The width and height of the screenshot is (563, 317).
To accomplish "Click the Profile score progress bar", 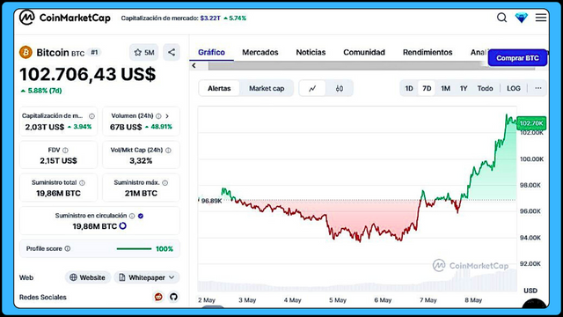I will coord(134,248).
